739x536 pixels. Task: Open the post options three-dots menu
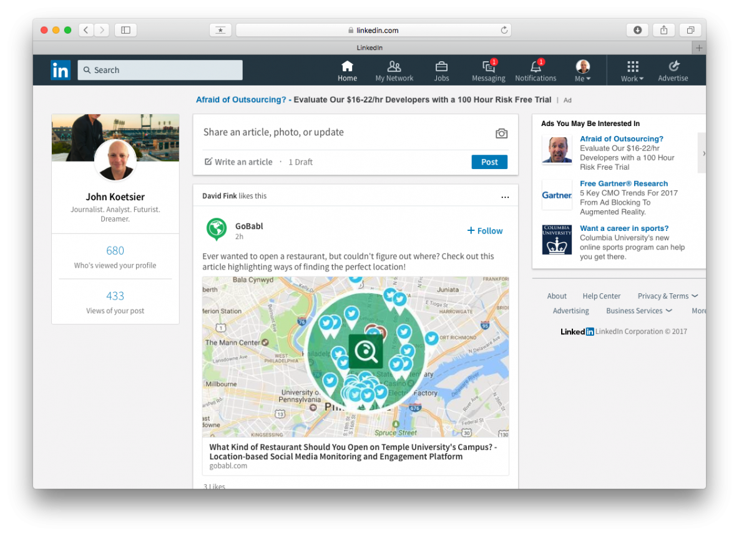505,197
